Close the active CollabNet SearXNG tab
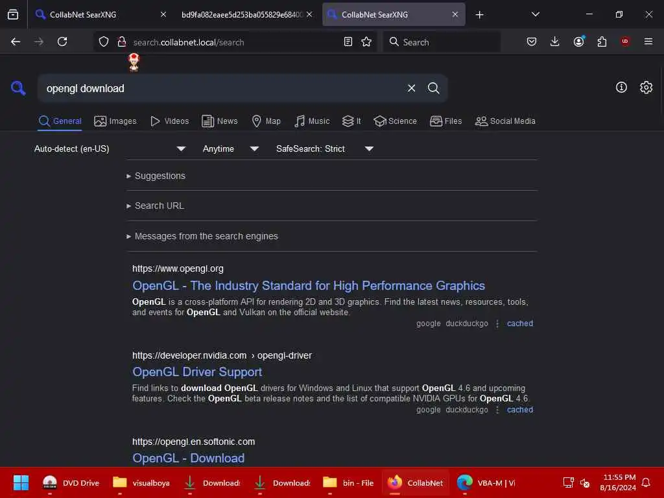Image resolution: width=664 pixels, height=498 pixels. [x=455, y=14]
